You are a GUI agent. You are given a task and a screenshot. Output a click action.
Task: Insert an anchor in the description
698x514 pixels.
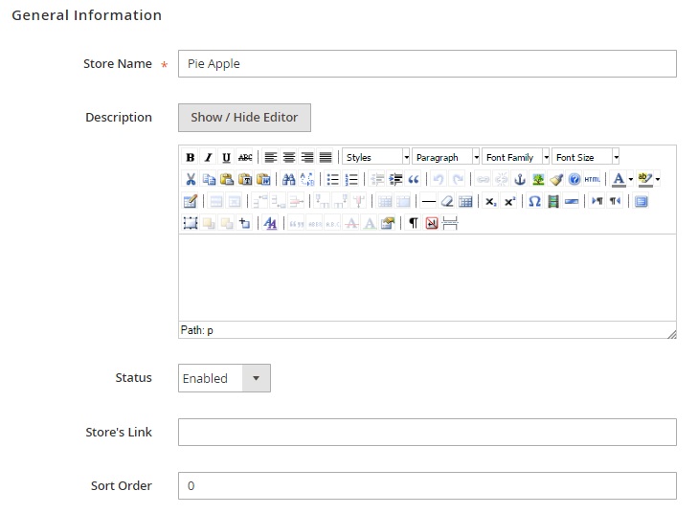pos(521,179)
